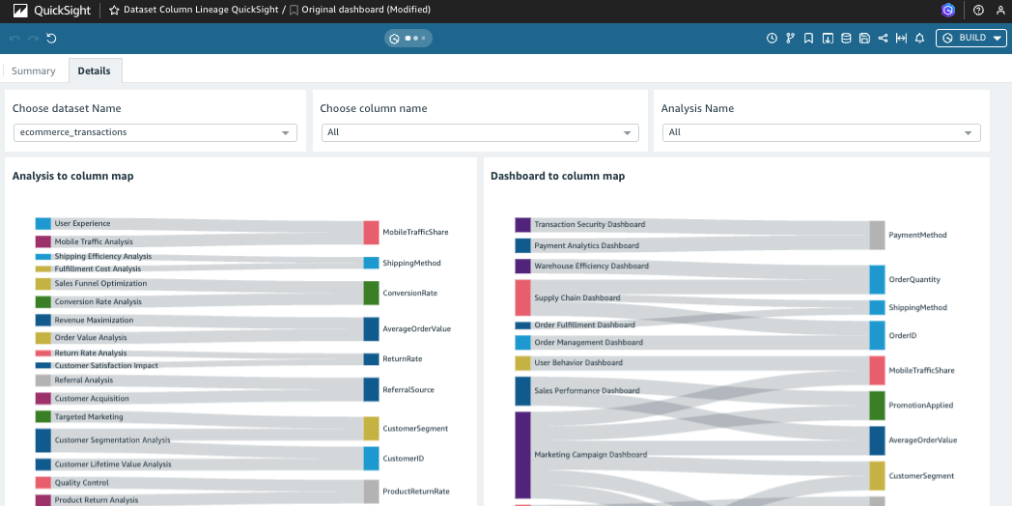Select Supply Chain Dashboard label
The image size is (1012, 506).
[577, 298]
